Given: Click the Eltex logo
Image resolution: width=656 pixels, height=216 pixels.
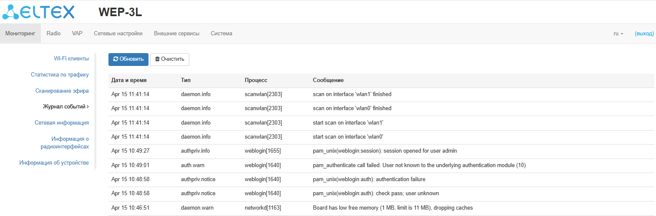Looking at the screenshot, I should coord(38,12).
